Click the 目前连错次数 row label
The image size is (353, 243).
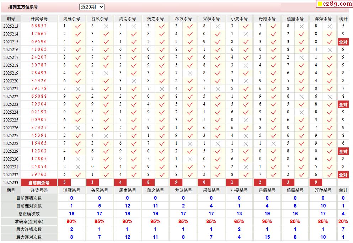point(29,198)
